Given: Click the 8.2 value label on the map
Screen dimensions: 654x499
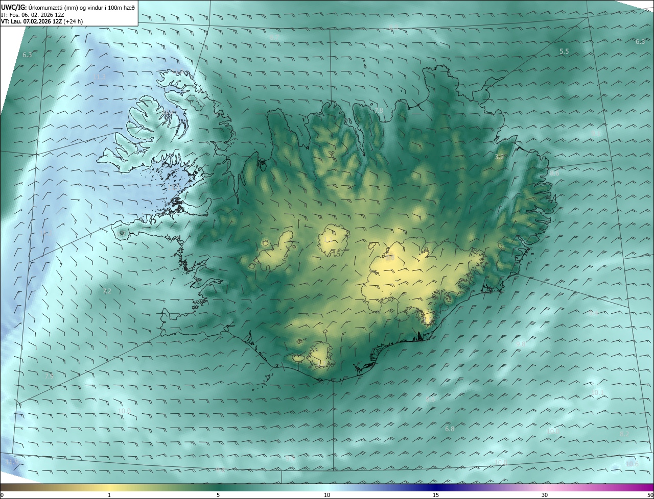Looking at the screenshot, I should (624, 434).
